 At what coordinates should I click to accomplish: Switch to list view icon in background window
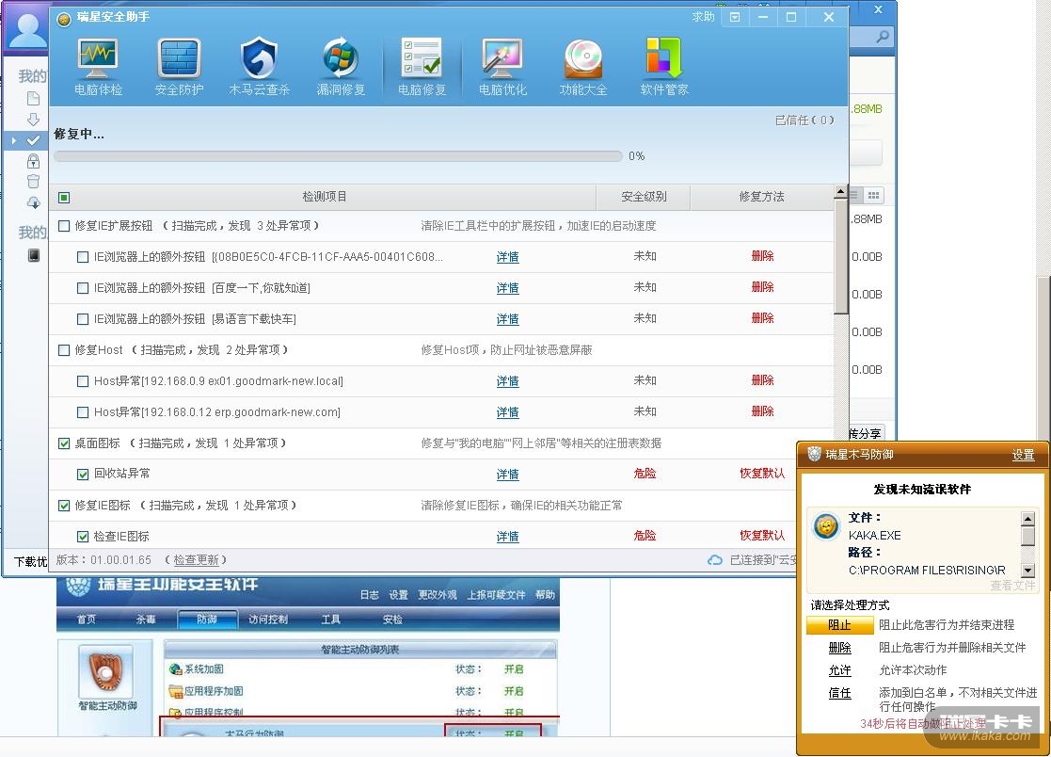[854, 195]
